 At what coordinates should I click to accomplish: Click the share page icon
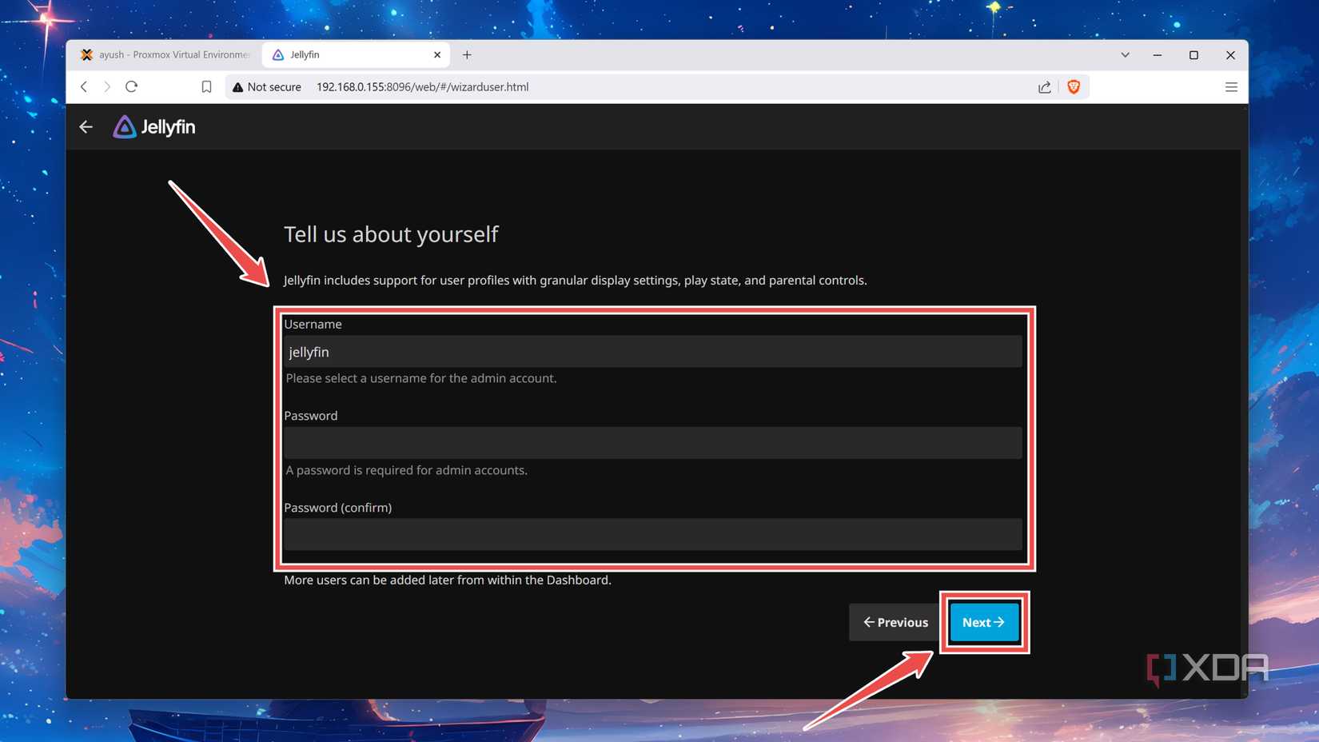(1044, 86)
